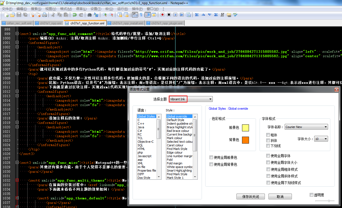Click the Replace toolbar icon
Viewport: 342px width, 208px height.
click(x=96, y=15)
